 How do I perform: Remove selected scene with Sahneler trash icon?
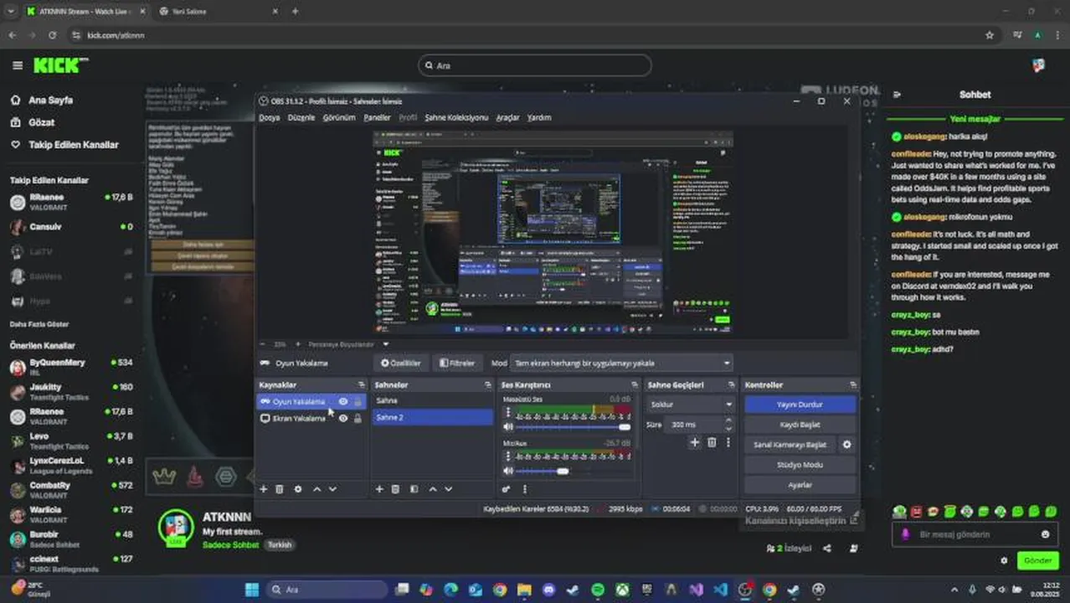pos(395,489)
